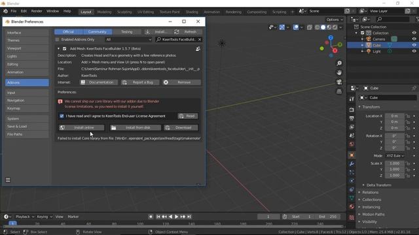This screenshot has width=419, height=235.
Task: Hide the Collection with eye icon
Action: point(414,33)
